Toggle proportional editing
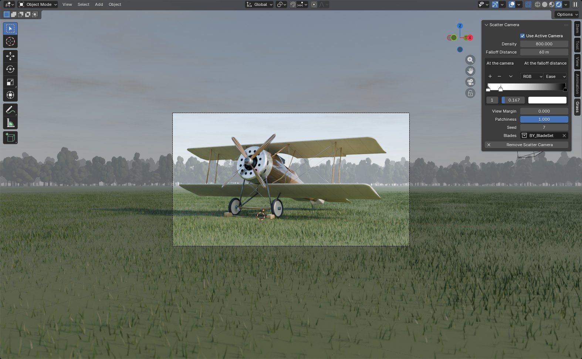The image size is (582, 359). [x=314, y=4]
